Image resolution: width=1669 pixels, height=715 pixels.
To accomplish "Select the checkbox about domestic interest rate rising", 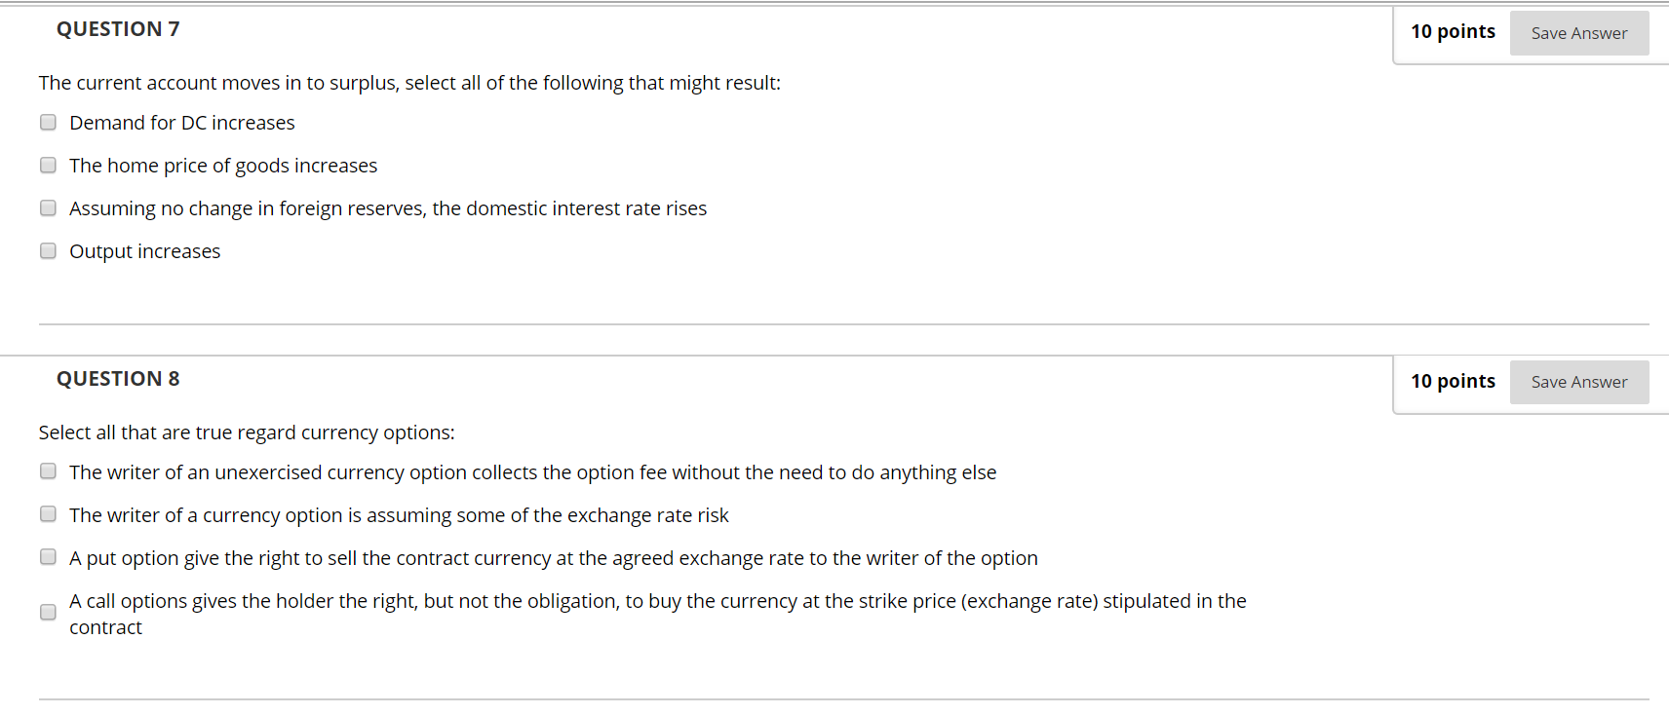I will click(x=48, y=207).
